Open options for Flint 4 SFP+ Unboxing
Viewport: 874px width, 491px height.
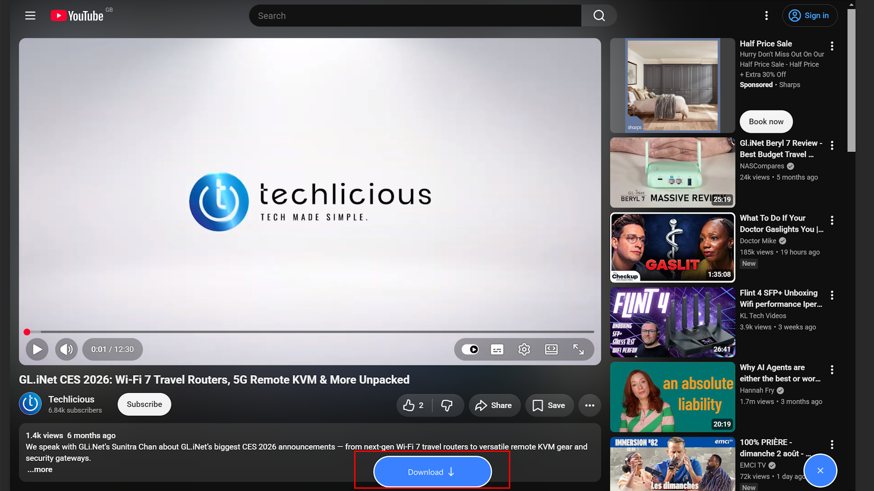pyautogui.click(x=832, y=295)
